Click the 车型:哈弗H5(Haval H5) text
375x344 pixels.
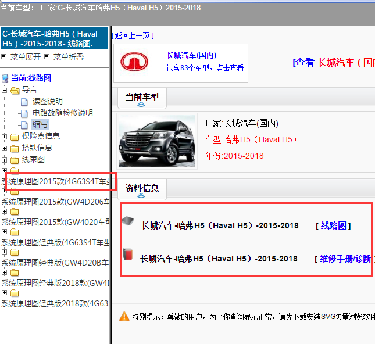click(x=251, y=139)
